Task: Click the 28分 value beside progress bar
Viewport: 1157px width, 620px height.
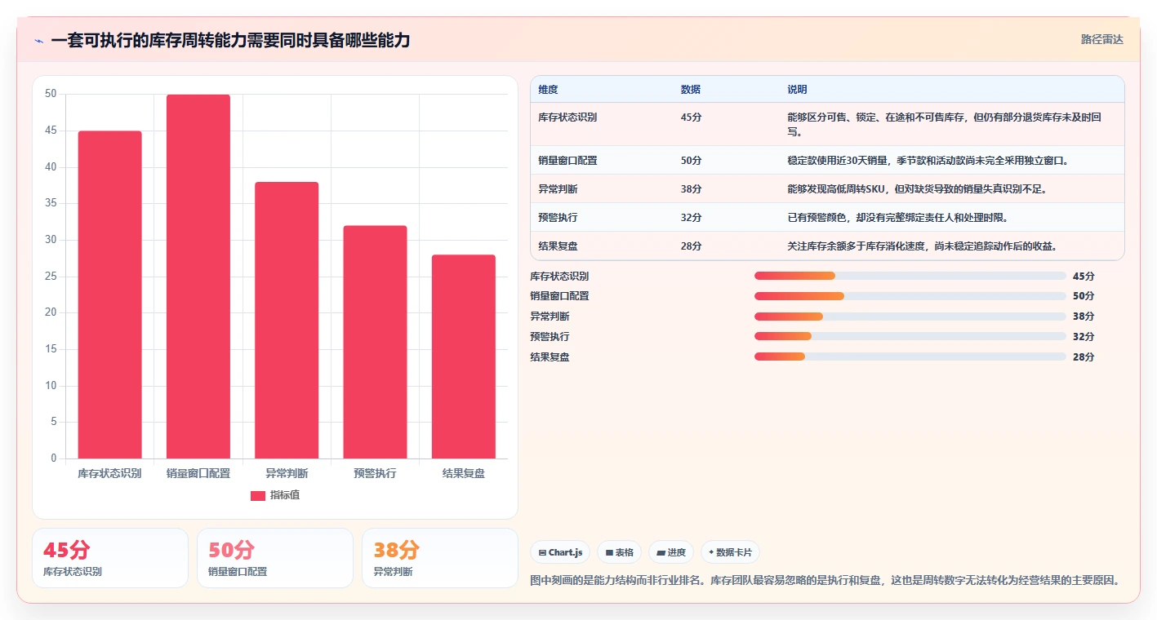Action: (1084, 356)
